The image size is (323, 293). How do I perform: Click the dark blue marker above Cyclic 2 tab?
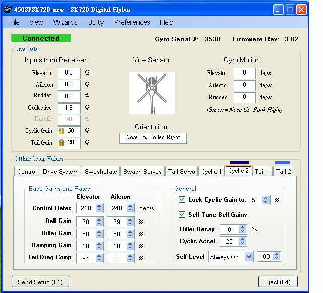240,163
